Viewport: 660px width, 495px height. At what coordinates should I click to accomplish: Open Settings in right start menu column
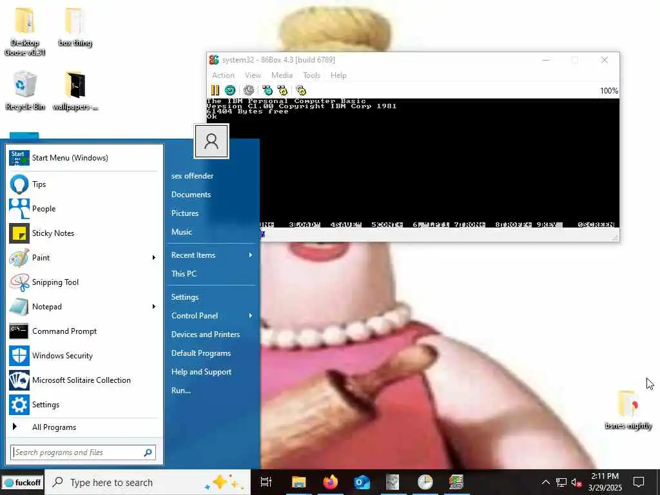185,297
